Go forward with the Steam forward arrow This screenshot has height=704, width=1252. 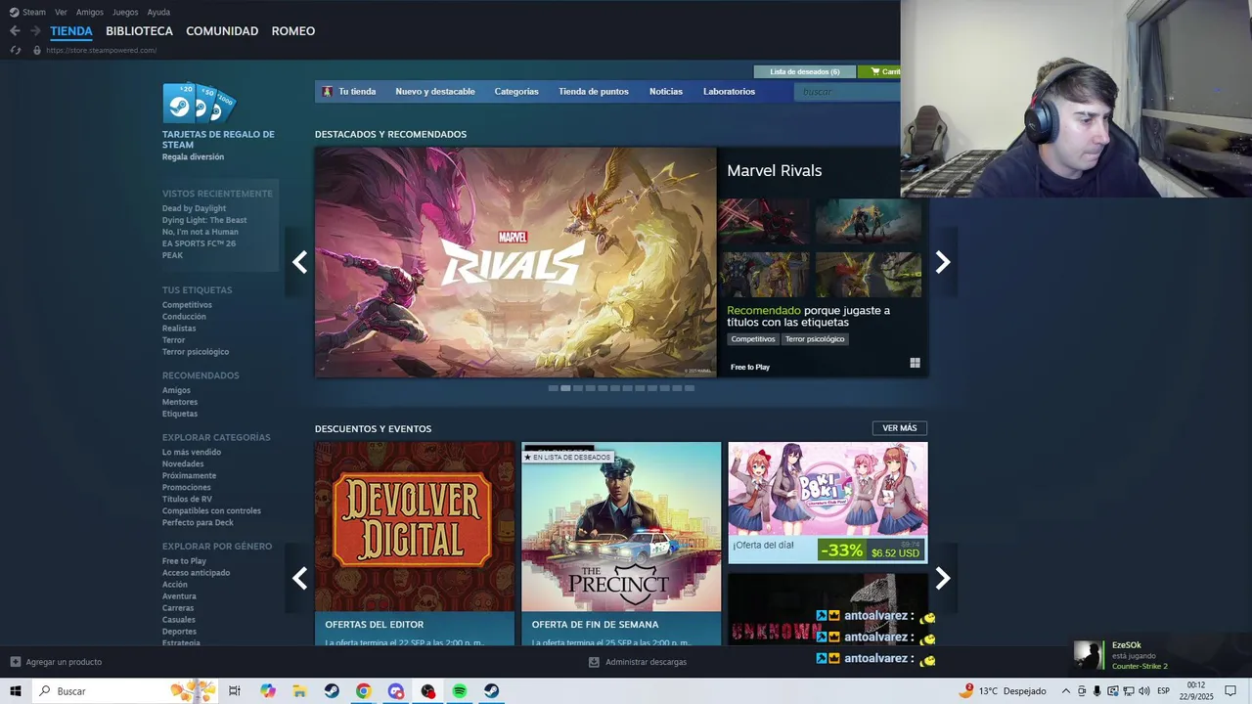[35, 31]
